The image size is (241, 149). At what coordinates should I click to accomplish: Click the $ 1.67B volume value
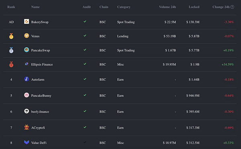pyautogui.click(x=171, y=50)
